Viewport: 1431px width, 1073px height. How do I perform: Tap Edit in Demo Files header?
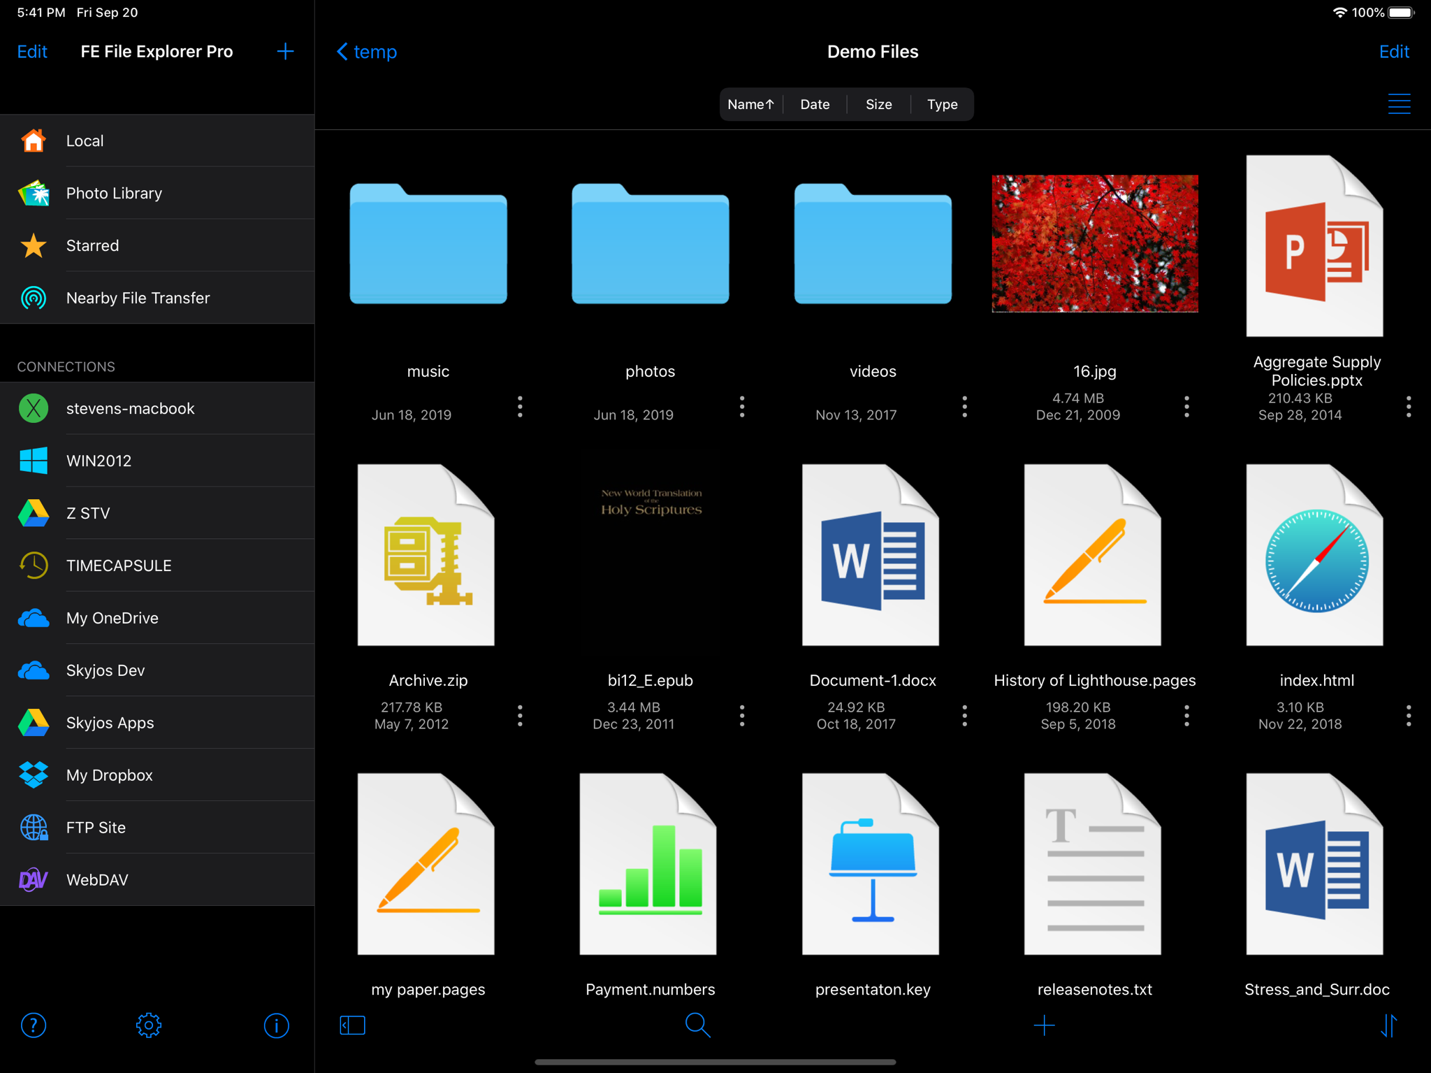point(1394,52)
